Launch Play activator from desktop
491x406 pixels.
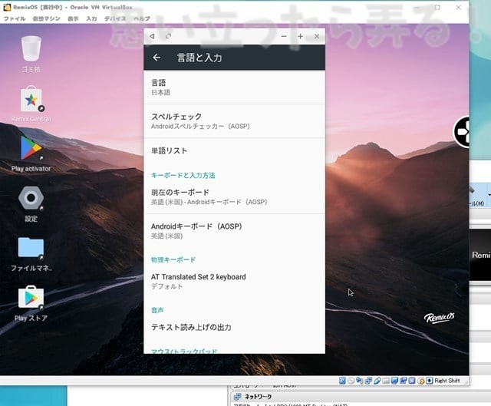click(x=31, y=148)
